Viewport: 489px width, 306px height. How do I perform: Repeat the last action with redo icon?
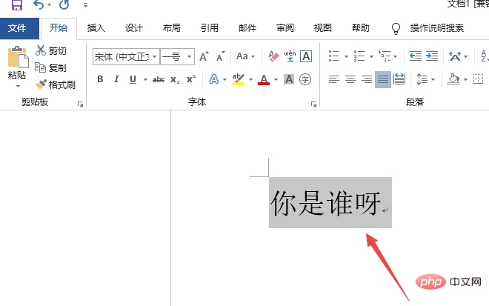(x=64, y=4)
